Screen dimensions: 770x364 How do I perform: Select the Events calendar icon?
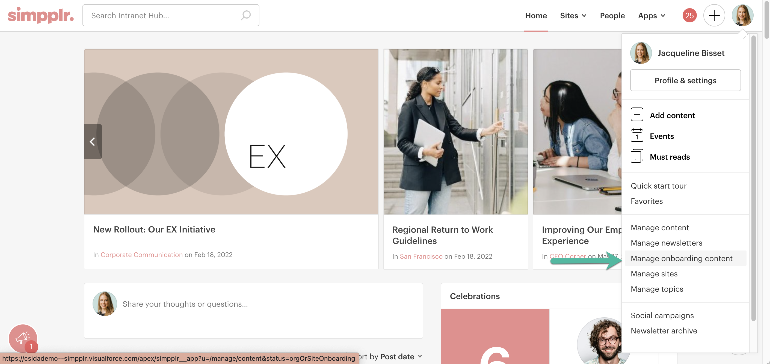tap(637, 136)
